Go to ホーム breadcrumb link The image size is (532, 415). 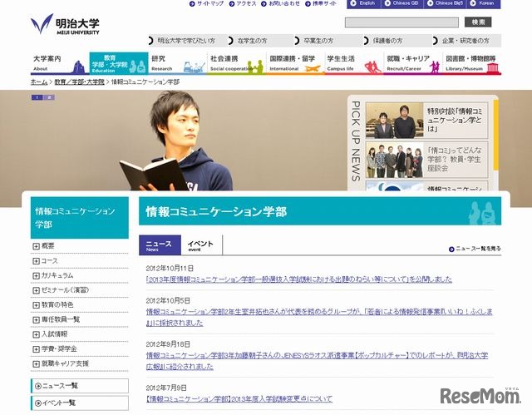click(39, 82)
